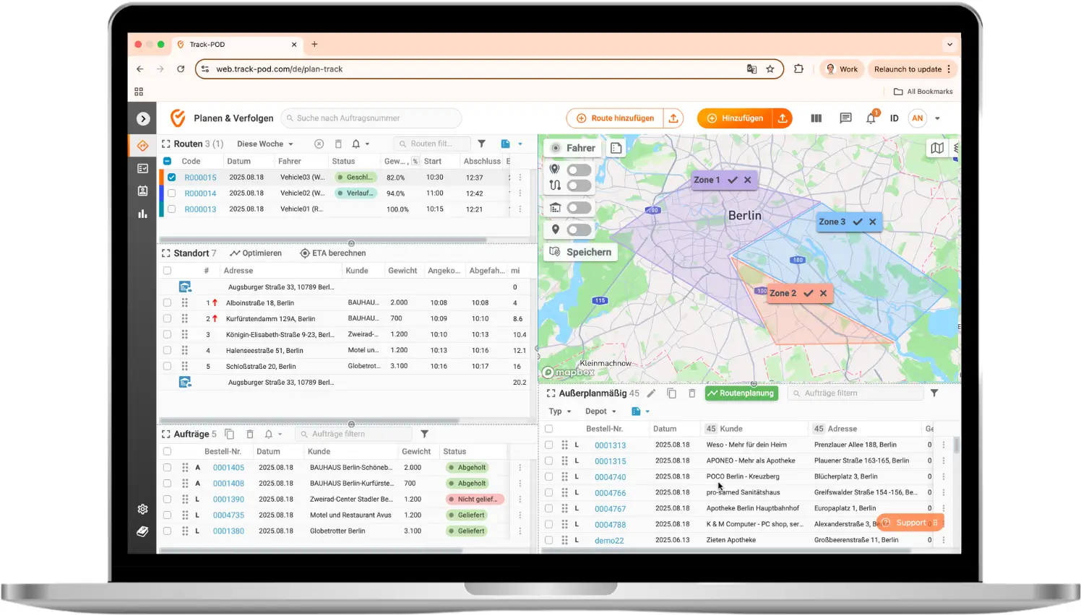Screen dimensions: 1086x615
Task: Open the checklist orders sidebar icon
Action: [x=142, y=168]
